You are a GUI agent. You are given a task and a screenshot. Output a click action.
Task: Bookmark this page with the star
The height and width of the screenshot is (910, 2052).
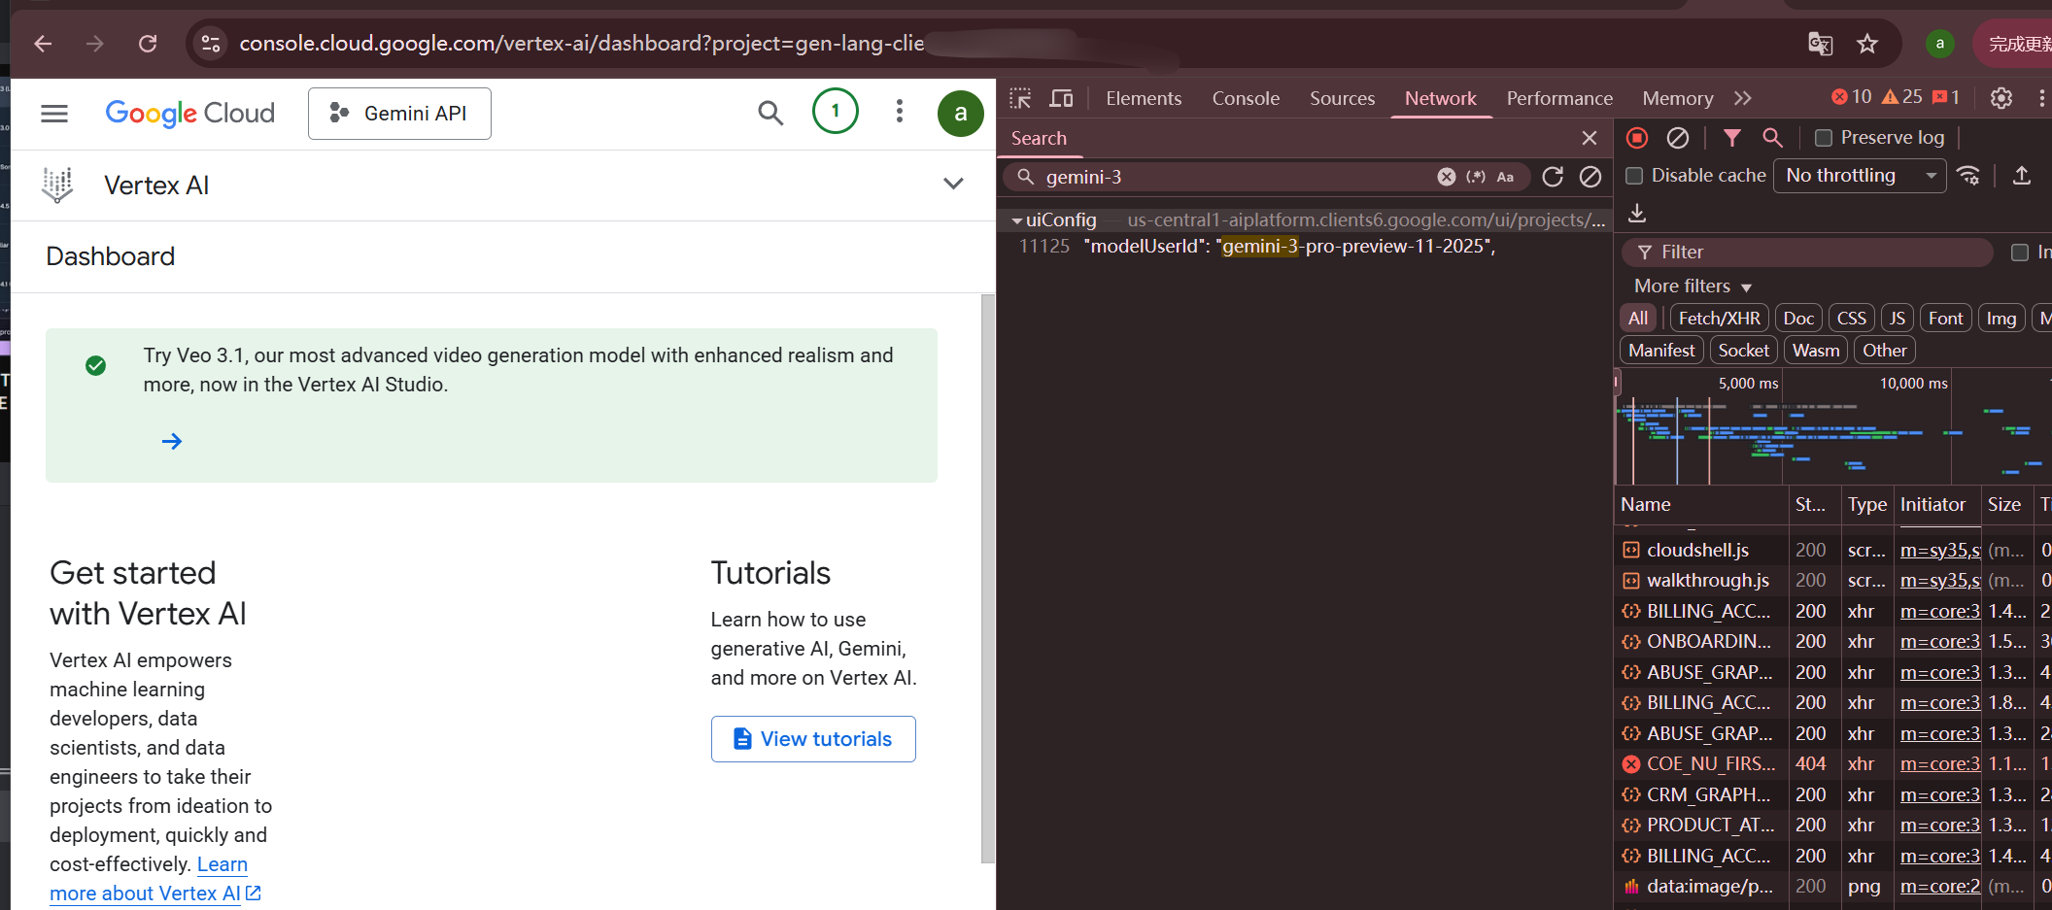pos(1867,44)
